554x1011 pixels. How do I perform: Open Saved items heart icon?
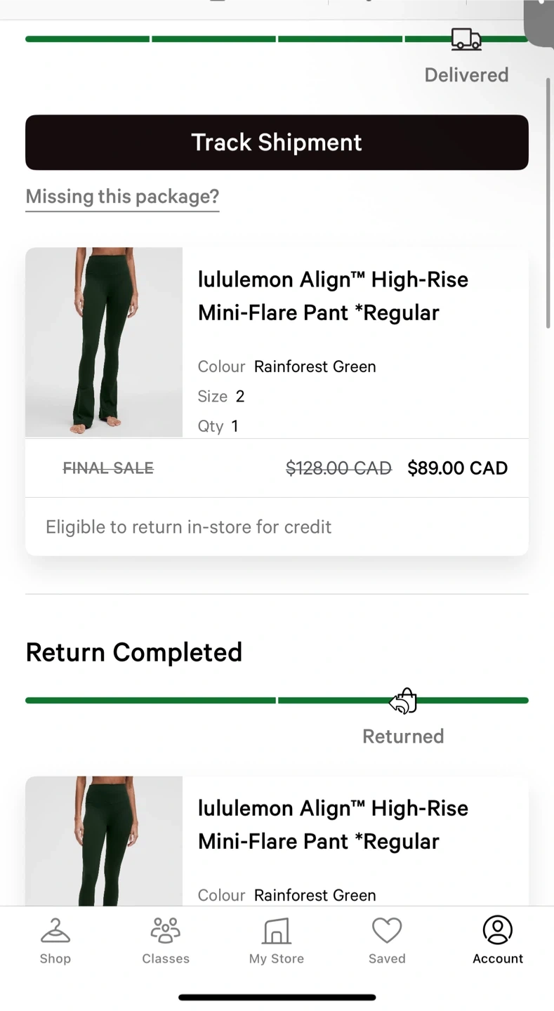pos(387,931)
